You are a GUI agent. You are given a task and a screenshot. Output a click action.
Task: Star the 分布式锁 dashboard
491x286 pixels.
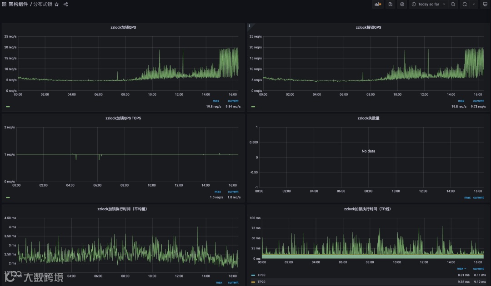click(x=57, y=5)
